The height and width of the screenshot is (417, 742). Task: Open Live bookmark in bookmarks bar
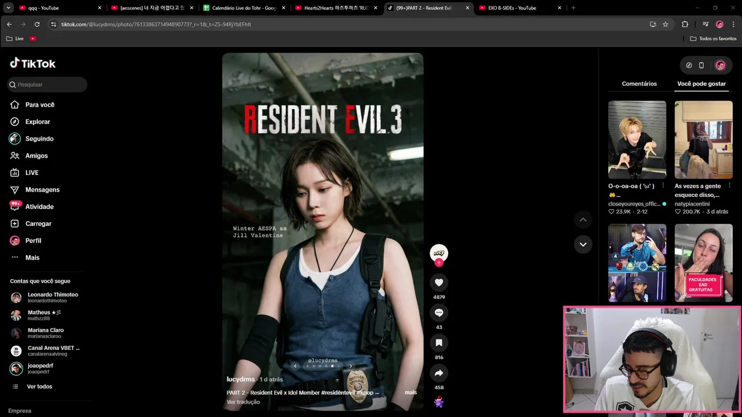15,39
